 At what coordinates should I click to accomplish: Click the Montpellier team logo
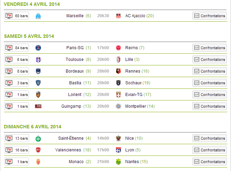tap(118, 106)
